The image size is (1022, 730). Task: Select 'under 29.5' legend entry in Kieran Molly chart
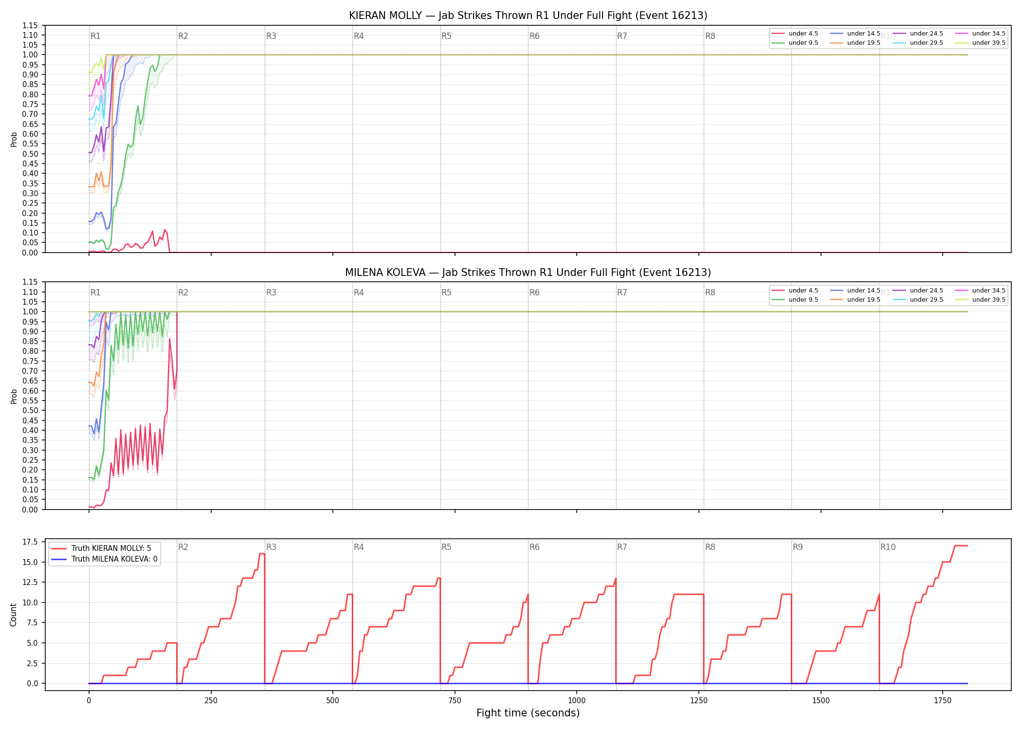tap(918, 43)
